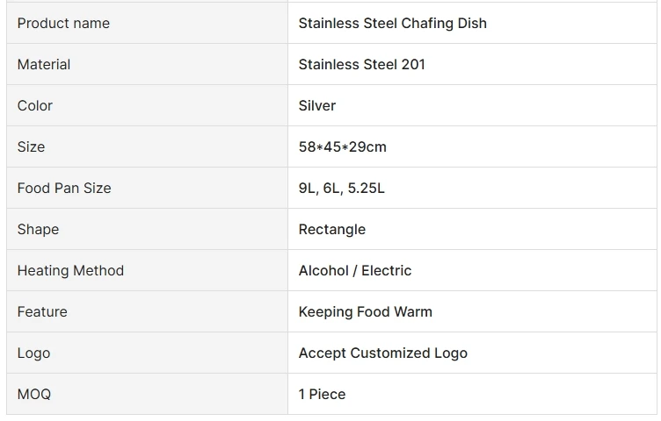661x421 pixels.
Task: Click the Food Pan Size label
Action: pos(64,189)
